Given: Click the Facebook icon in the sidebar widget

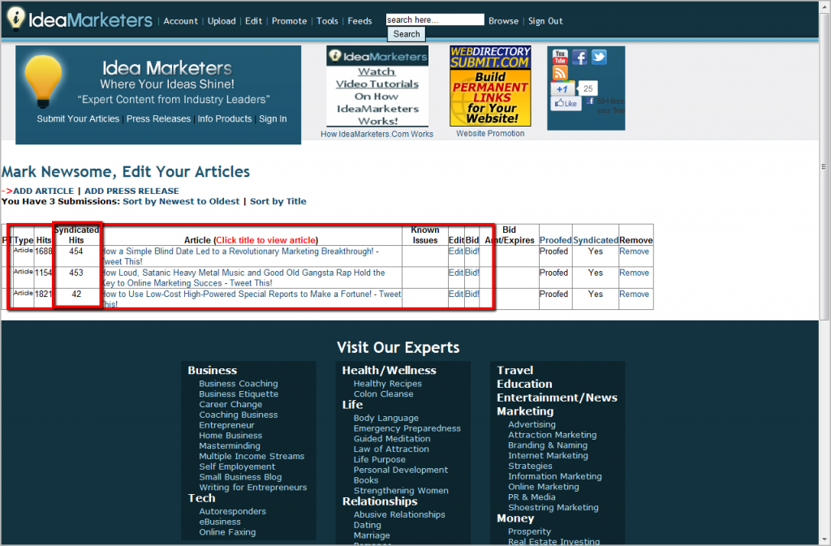Looking at the screenshot, I should click(x=579, y=57).
